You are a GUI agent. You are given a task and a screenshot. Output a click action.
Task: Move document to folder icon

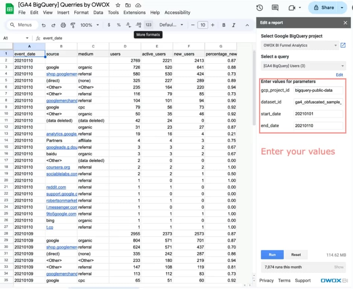pyautogui.click(x=128, y=5)
